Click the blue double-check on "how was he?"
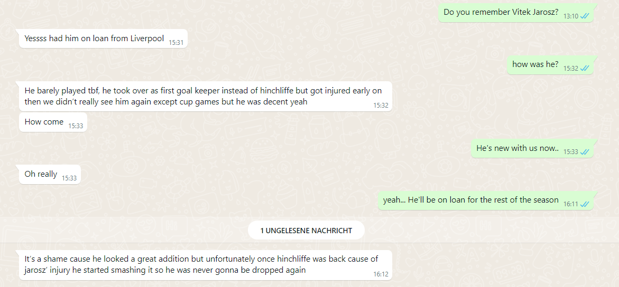The height and width of the screenshot is (287, 619). pos(585,69)
